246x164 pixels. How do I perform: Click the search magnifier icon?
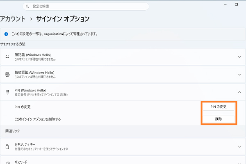(x=27, y=7)
